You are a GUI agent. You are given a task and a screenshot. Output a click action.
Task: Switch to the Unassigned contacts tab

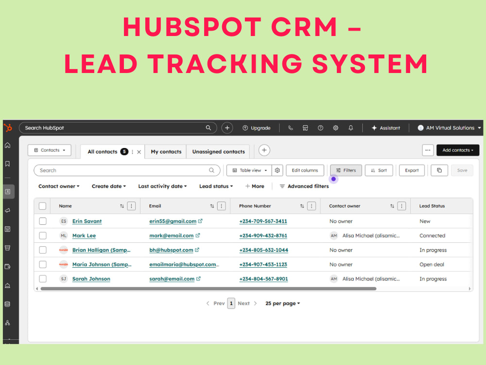[x=219, y=152]
